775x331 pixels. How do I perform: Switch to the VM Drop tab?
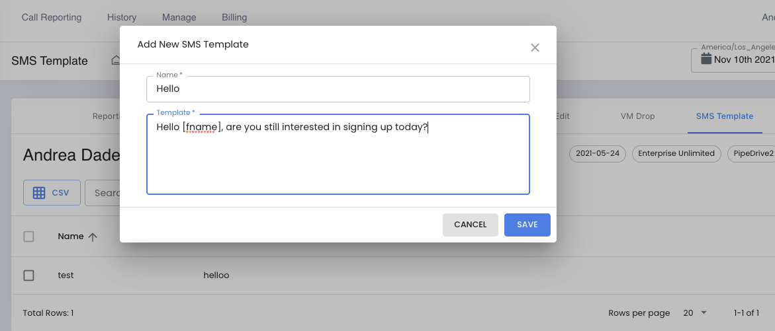tap(637, 116)
